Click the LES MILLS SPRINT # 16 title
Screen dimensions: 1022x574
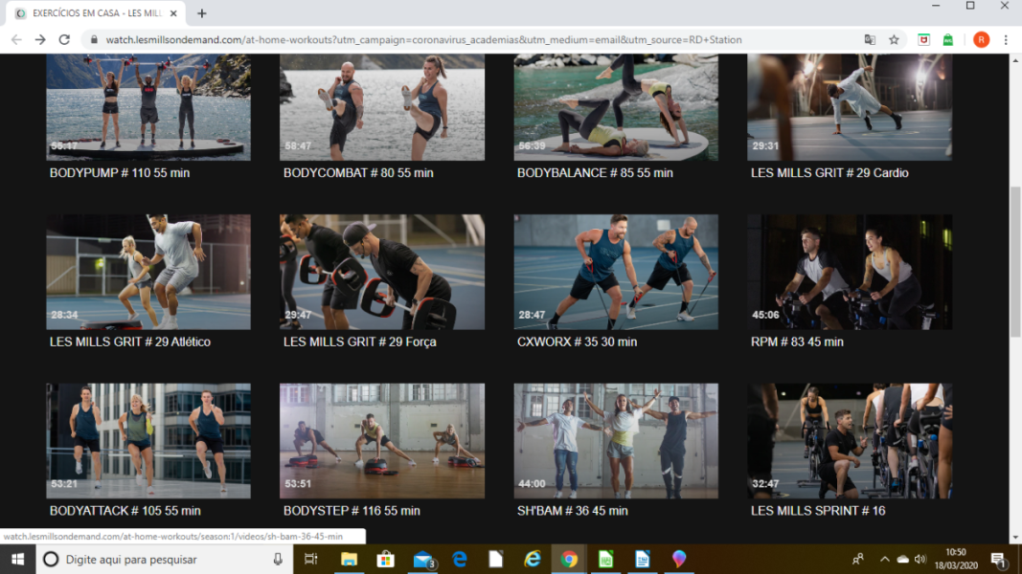coord(818,511)
